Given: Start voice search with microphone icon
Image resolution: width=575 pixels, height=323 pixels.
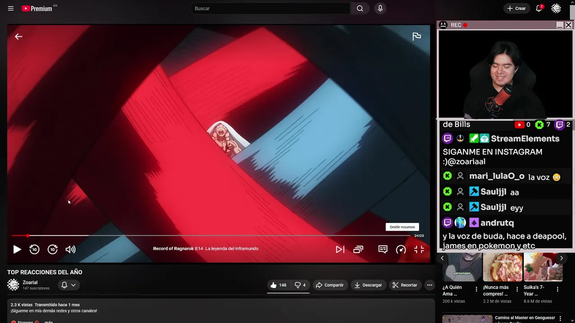Looking at the screenshot, I should click(x=380, y=9).
